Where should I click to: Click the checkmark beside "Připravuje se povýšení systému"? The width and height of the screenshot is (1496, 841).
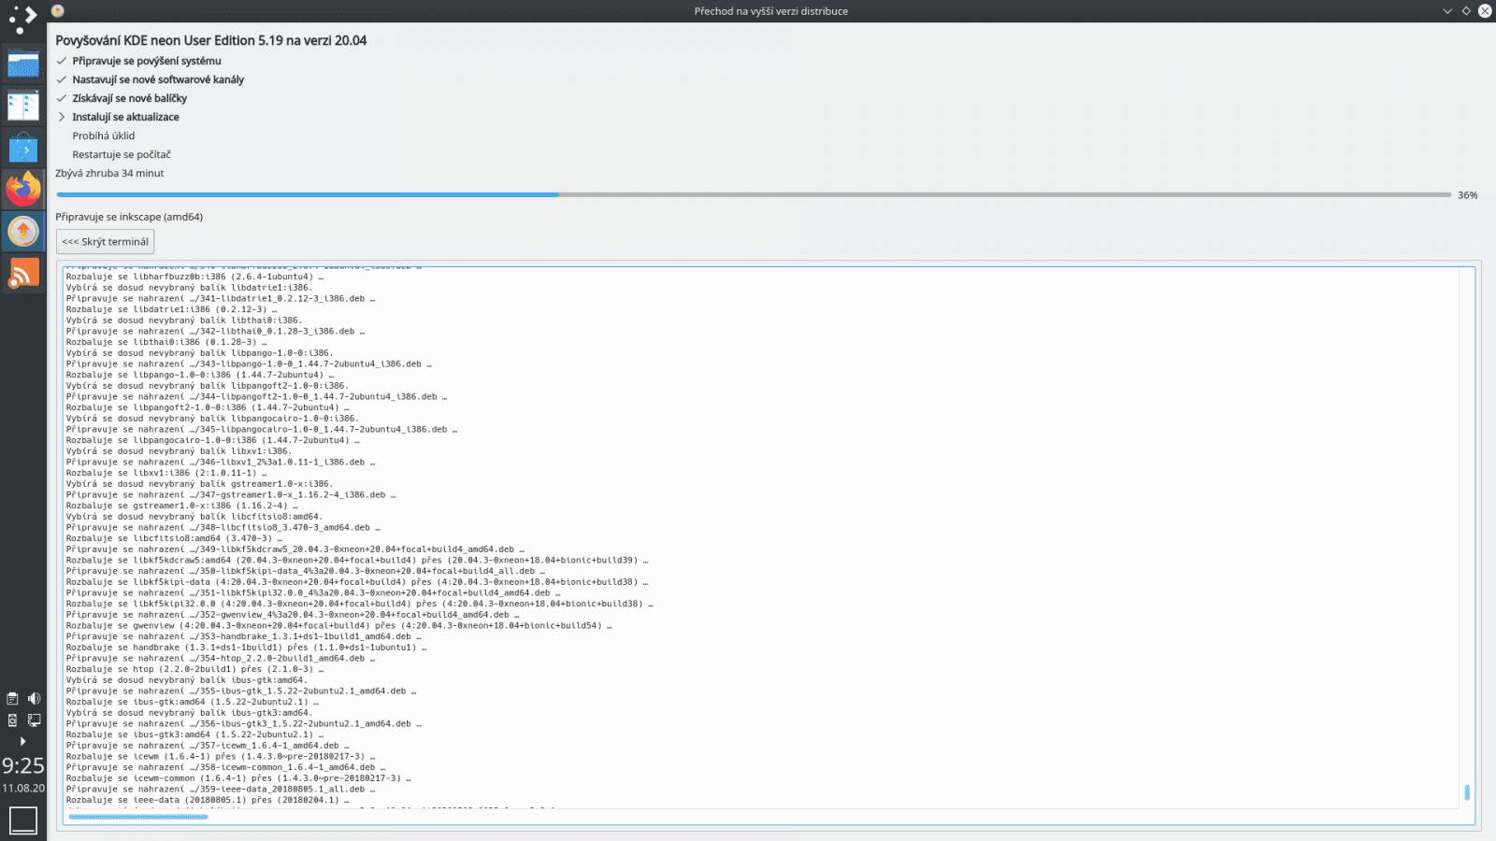tap(62, 61)
